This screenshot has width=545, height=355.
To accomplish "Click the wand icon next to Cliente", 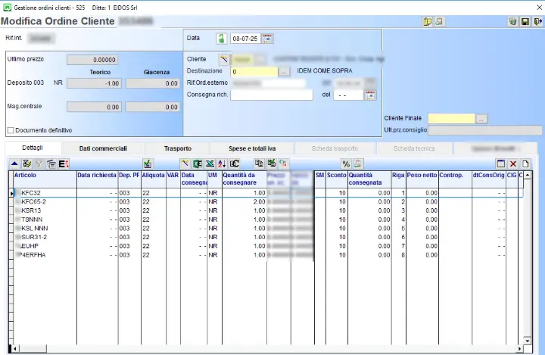I will coord(223,58).
